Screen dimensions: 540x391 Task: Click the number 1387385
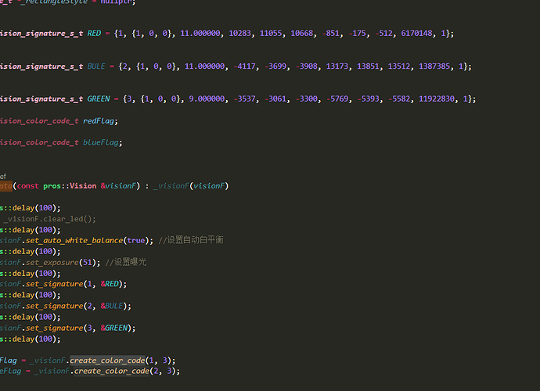click(434, 66)
